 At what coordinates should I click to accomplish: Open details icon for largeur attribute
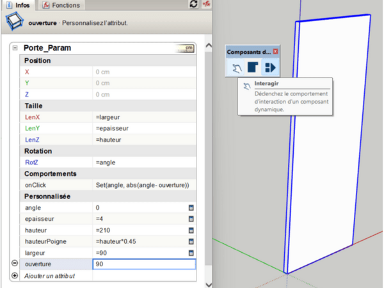[191, 252]
